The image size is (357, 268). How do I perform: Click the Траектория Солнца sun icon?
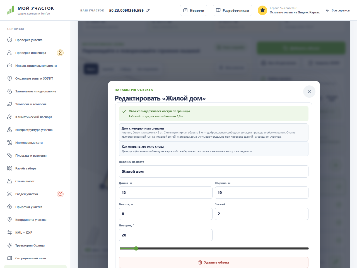[x=9, y=245]
